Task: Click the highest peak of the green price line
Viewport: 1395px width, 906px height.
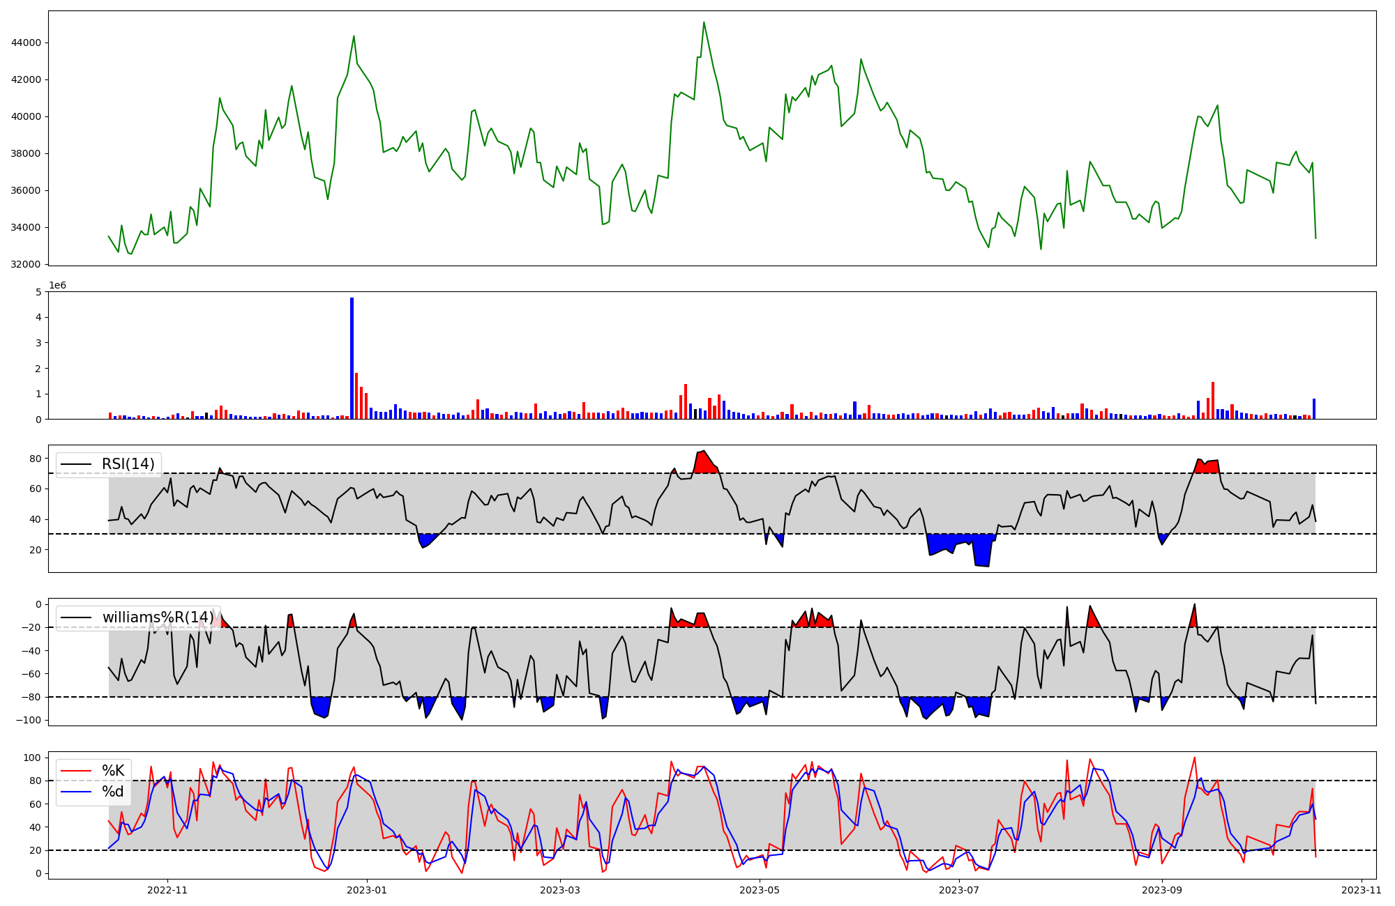Action: coord(704,22)
